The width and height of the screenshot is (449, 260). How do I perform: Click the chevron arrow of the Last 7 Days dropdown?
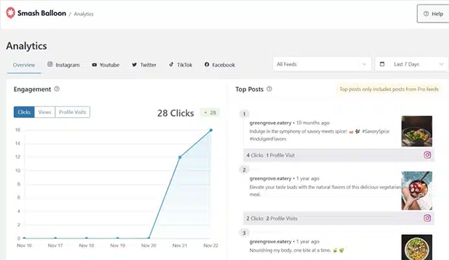pyautogui.click(x=441, y=64)
